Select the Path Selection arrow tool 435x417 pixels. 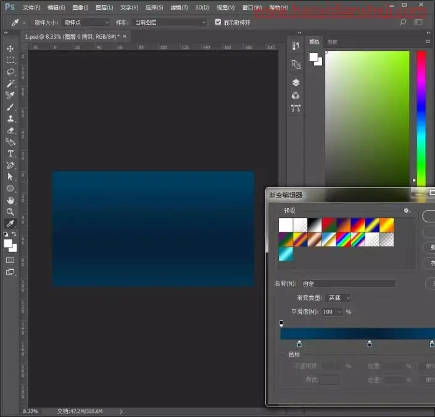[10, 177]
